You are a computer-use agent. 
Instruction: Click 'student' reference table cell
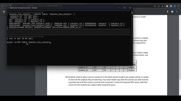pos(132,70)
